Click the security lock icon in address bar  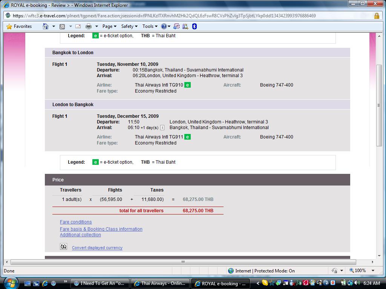377,16
